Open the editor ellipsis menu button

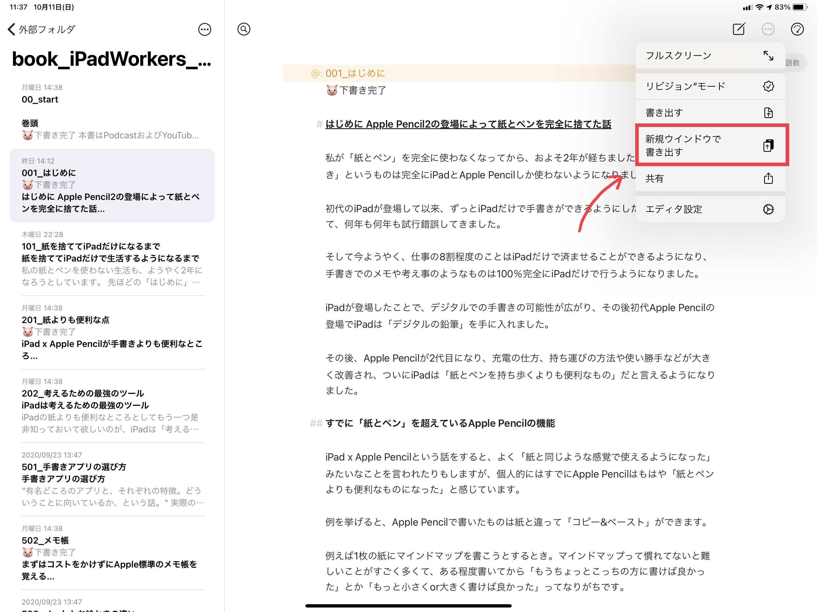[x=768, y=29]
